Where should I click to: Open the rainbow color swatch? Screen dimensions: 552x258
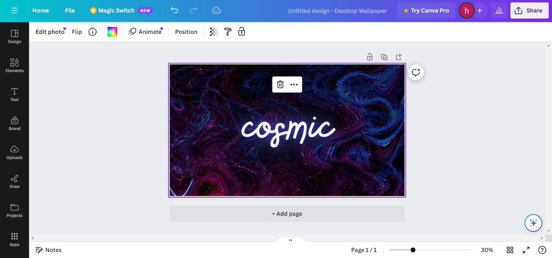click(x=112, y=32)
